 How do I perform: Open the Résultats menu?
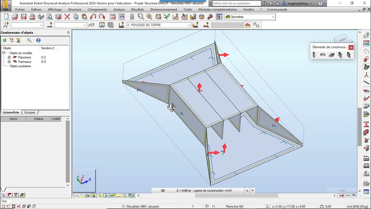137,10
